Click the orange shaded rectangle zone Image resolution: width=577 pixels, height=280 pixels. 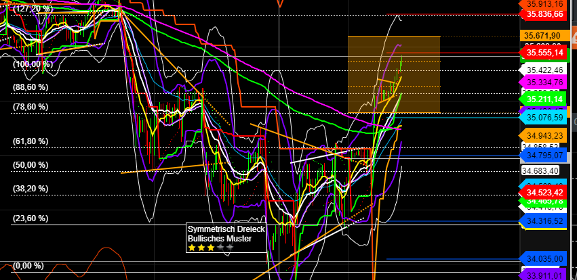(x=394, y=73)
